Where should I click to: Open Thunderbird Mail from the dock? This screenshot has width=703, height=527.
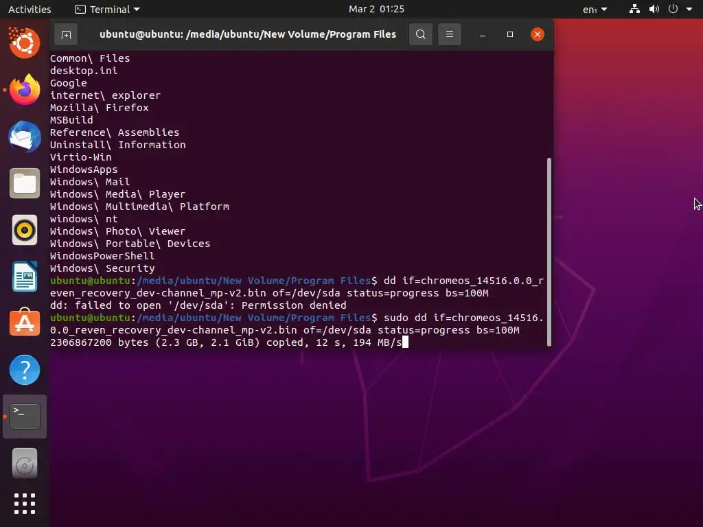tap(25, 137)
